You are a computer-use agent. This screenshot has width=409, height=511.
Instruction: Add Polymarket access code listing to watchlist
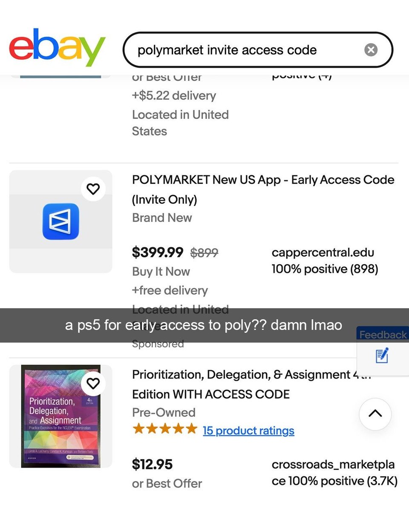tap(93, 189)
